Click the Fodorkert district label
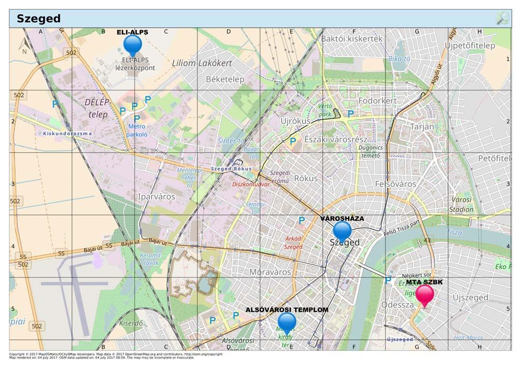 pos(377,100)
